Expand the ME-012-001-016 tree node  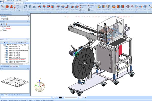[x=5, y=48]
